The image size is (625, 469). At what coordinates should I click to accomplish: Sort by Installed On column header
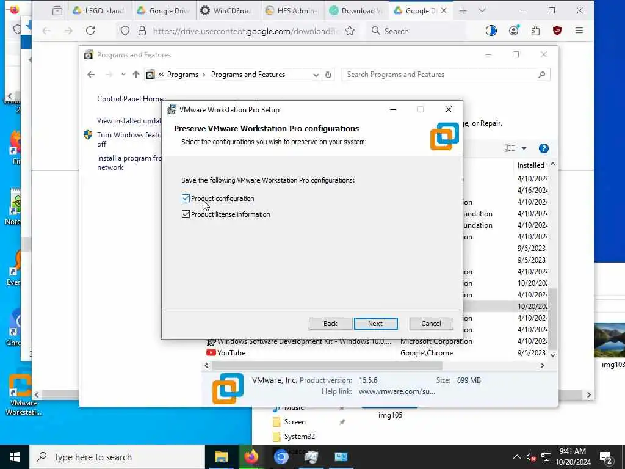(x=532, y=165)
